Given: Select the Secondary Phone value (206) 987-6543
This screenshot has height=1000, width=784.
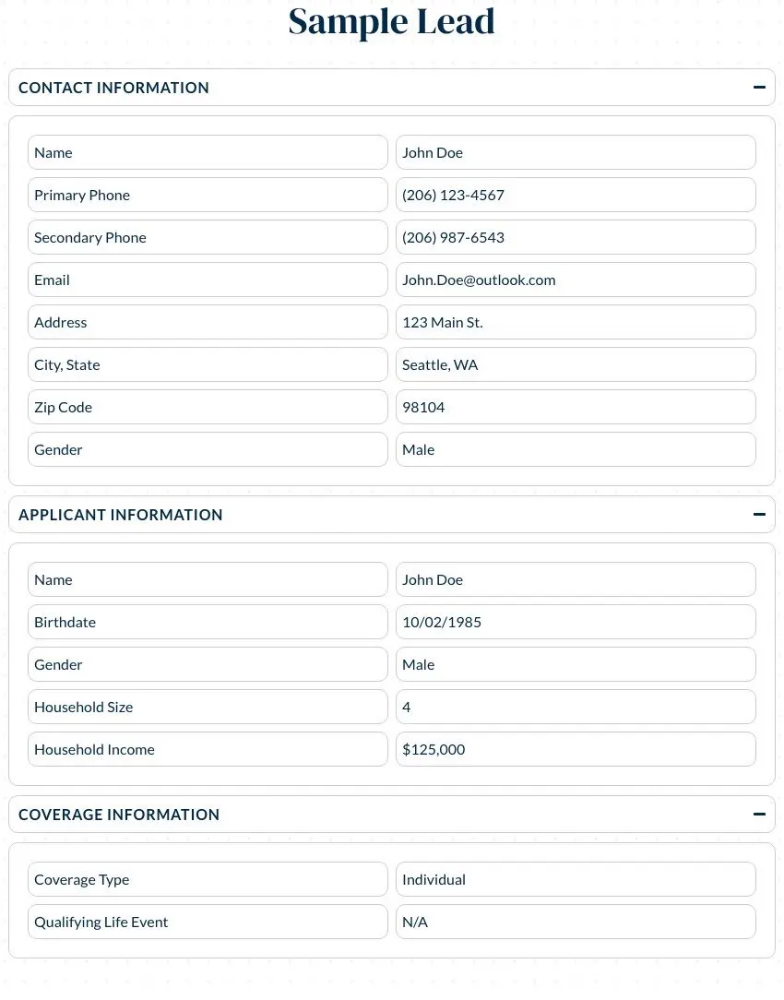Looking at the screenshot, I should [576, 237].
